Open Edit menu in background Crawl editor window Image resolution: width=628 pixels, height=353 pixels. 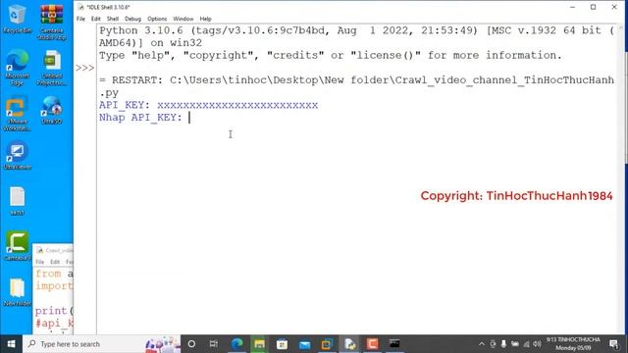(x=55, y=262)
